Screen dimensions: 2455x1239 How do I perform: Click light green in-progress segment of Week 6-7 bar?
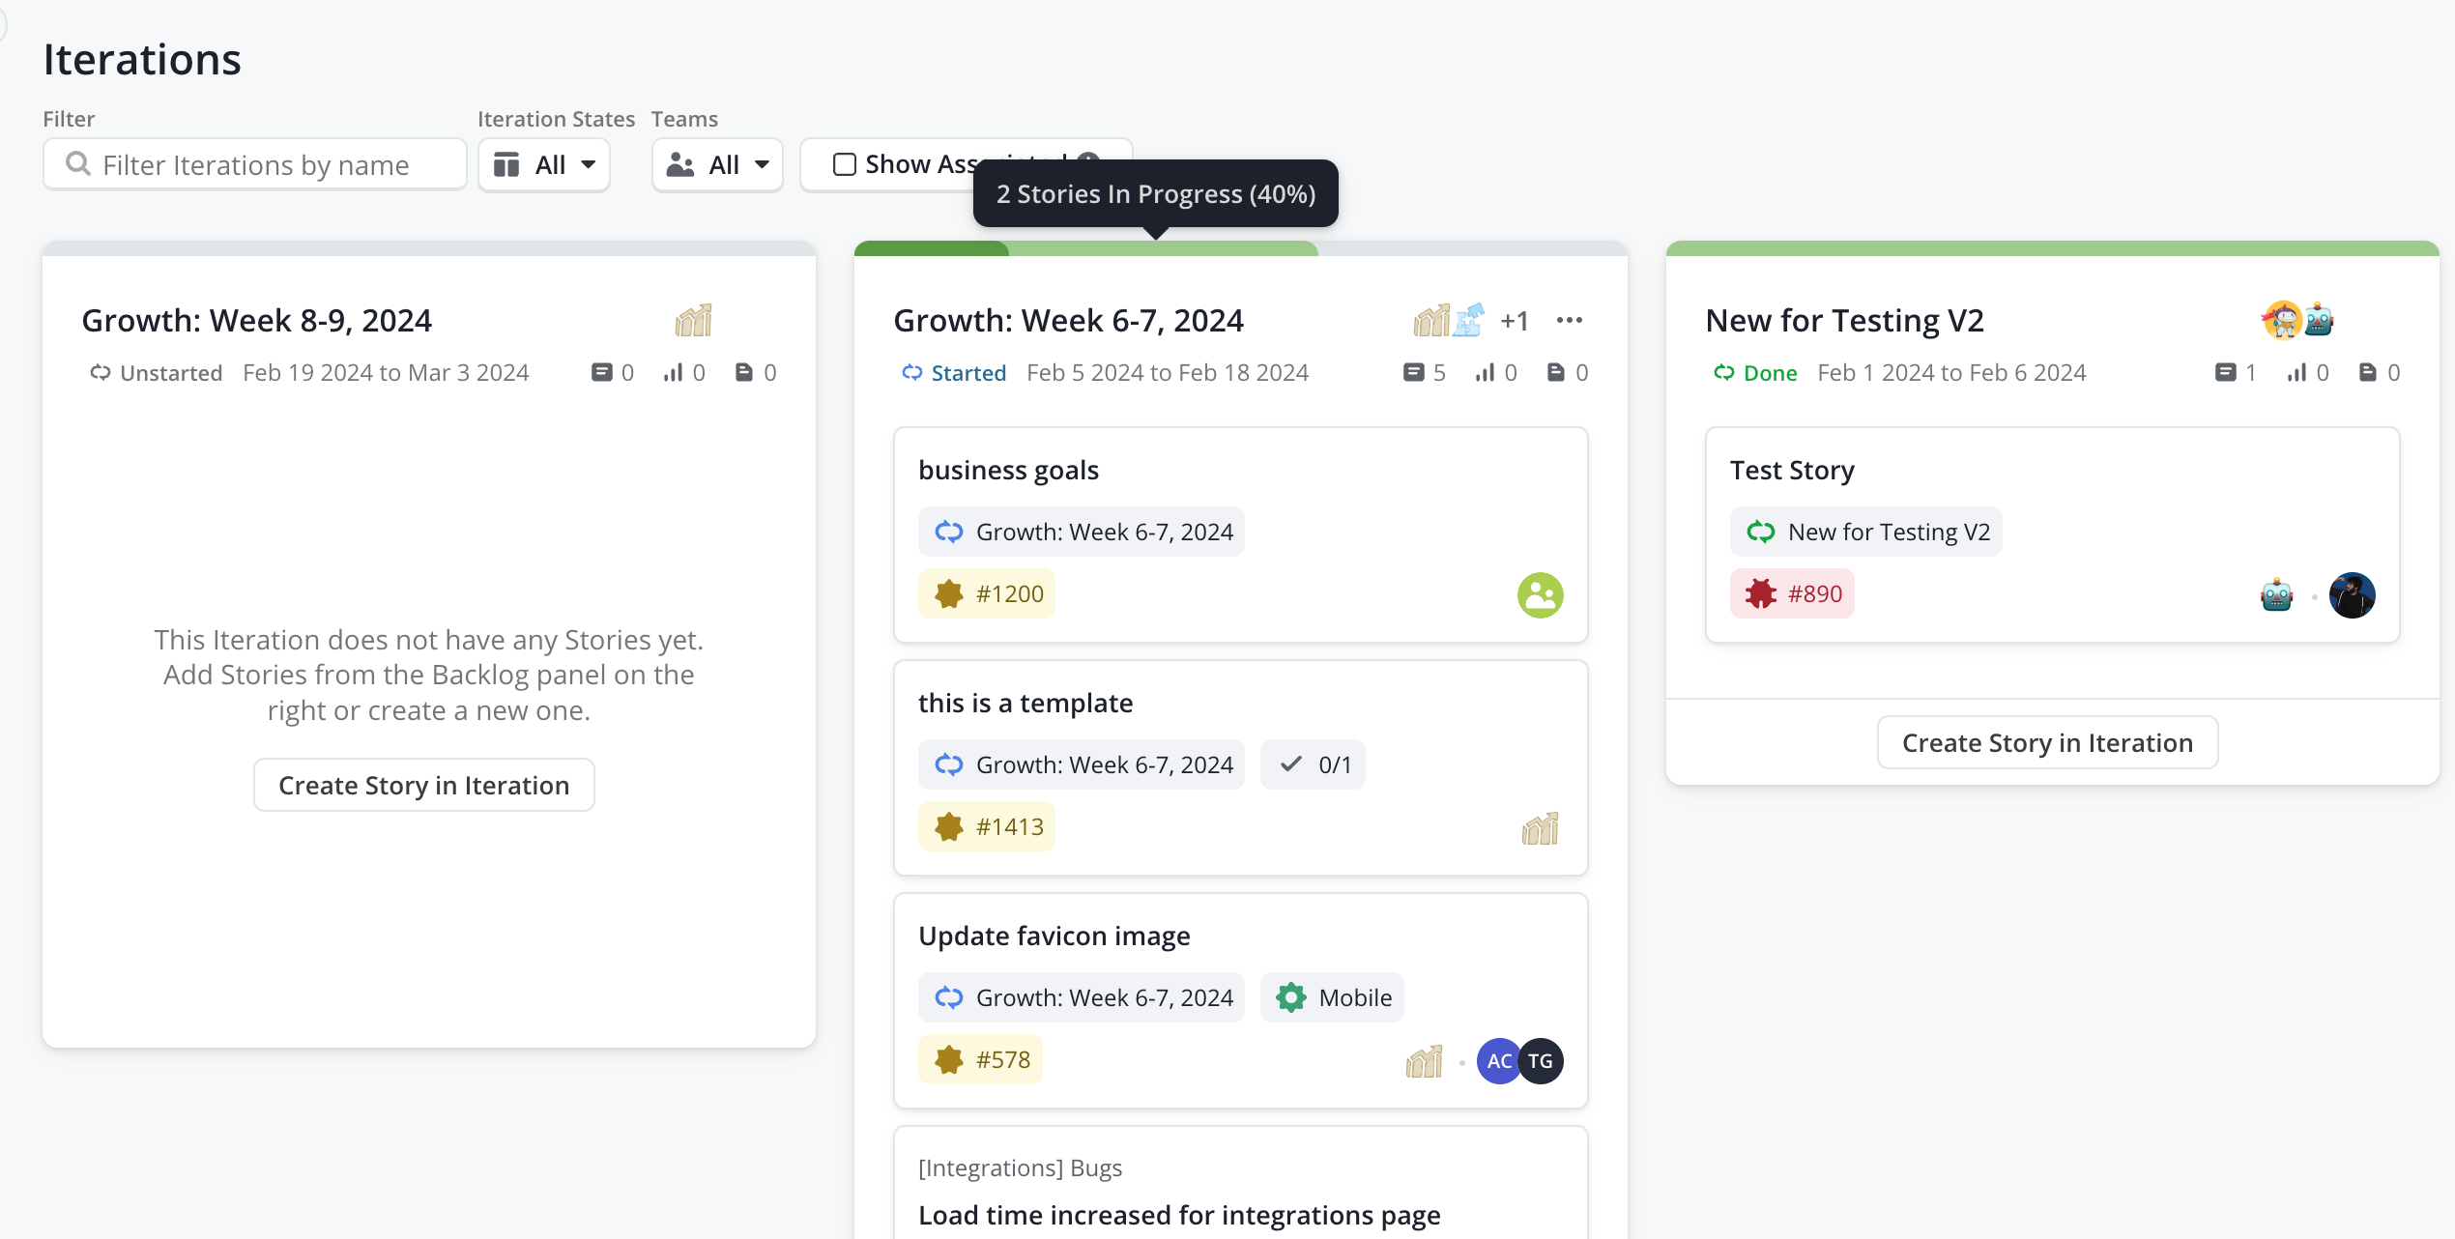point(1164,248)
